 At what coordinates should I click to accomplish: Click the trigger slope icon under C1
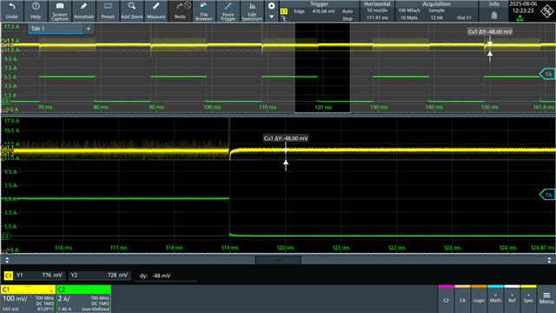coord(284,18)
